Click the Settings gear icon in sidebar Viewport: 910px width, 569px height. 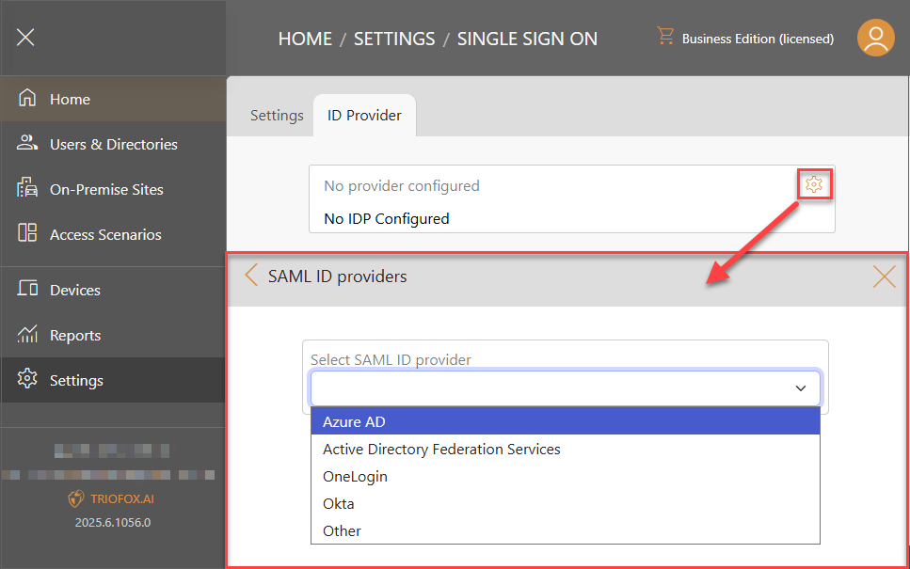point(27,378)
